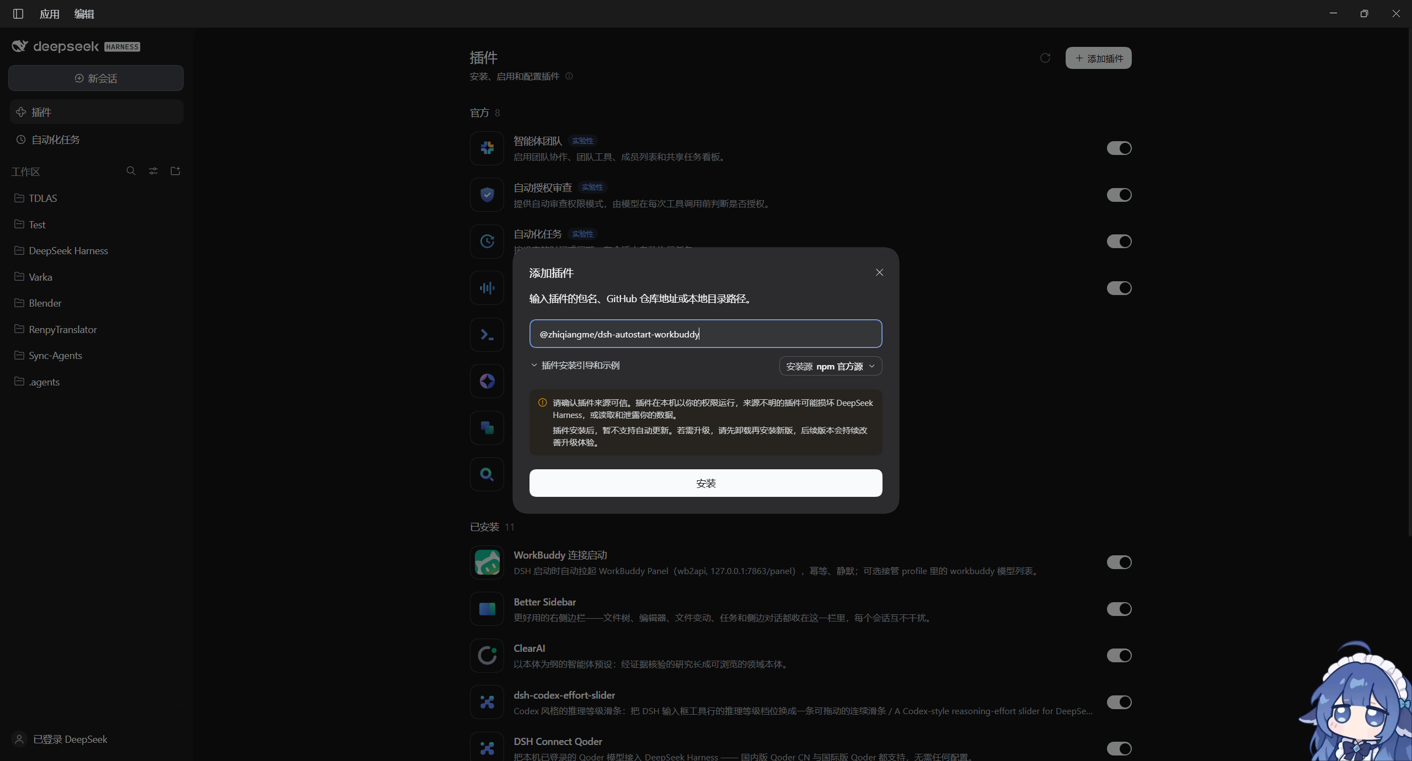Click the 添加插件 button
This screenshot has height=761, width=1412.
point(1098,58)
